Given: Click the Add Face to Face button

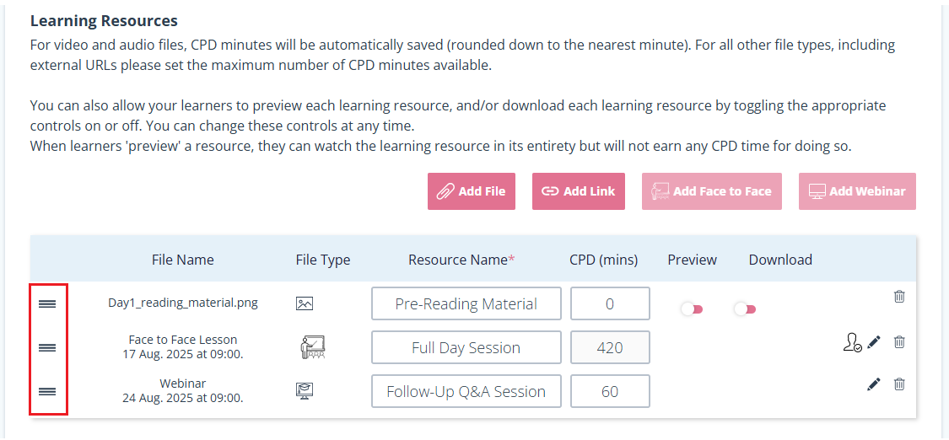Looking at the screenshot, I should [x=712, y=191].
